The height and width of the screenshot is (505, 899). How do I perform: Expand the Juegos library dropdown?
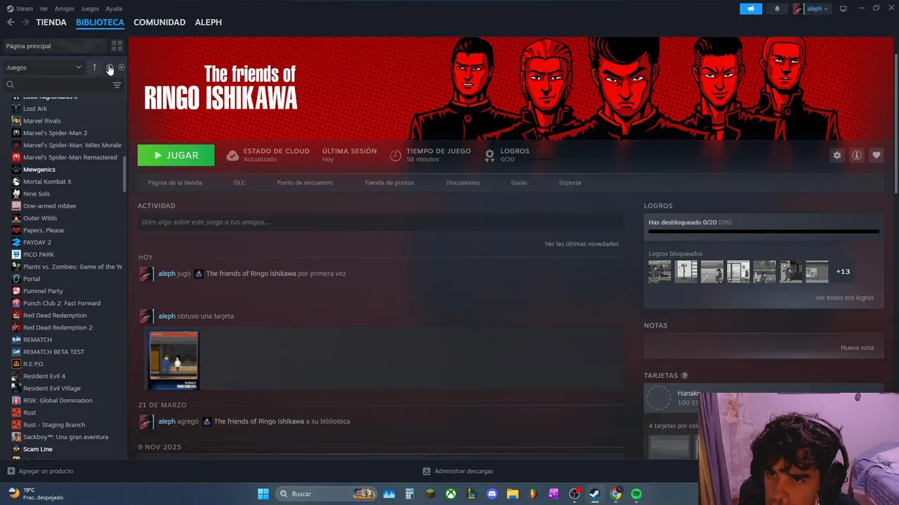tap(44, 67)
